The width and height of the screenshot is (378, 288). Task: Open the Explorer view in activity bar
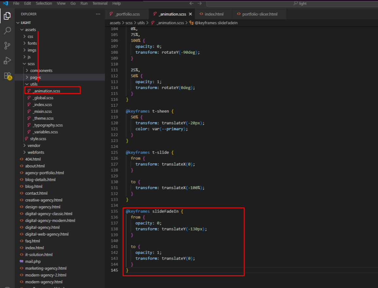tap(7, 16)
